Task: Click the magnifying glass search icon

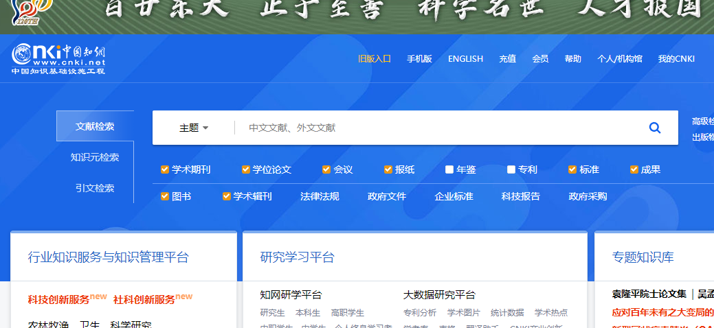Action: click(x=654, y=128)
